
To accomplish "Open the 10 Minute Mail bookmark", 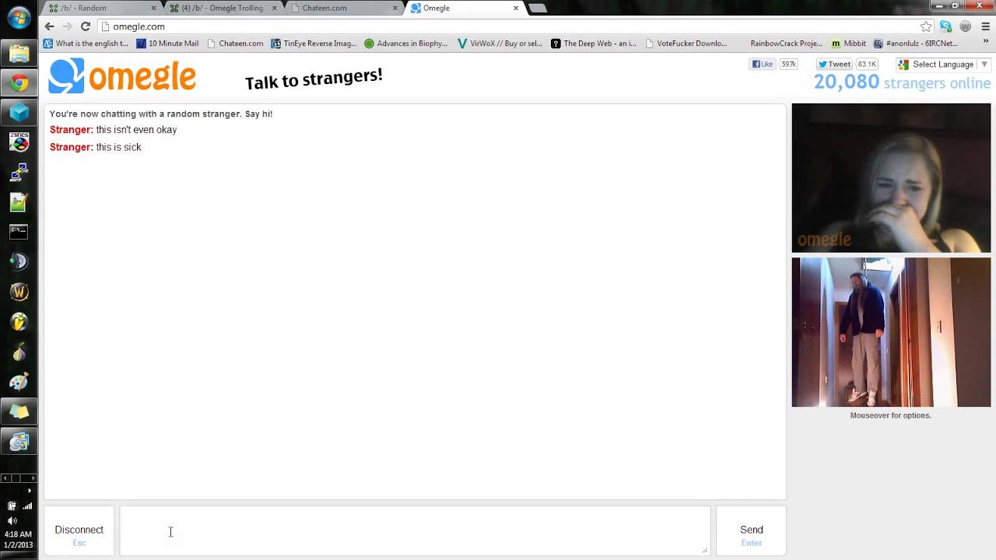I will [x=167, y=44].
